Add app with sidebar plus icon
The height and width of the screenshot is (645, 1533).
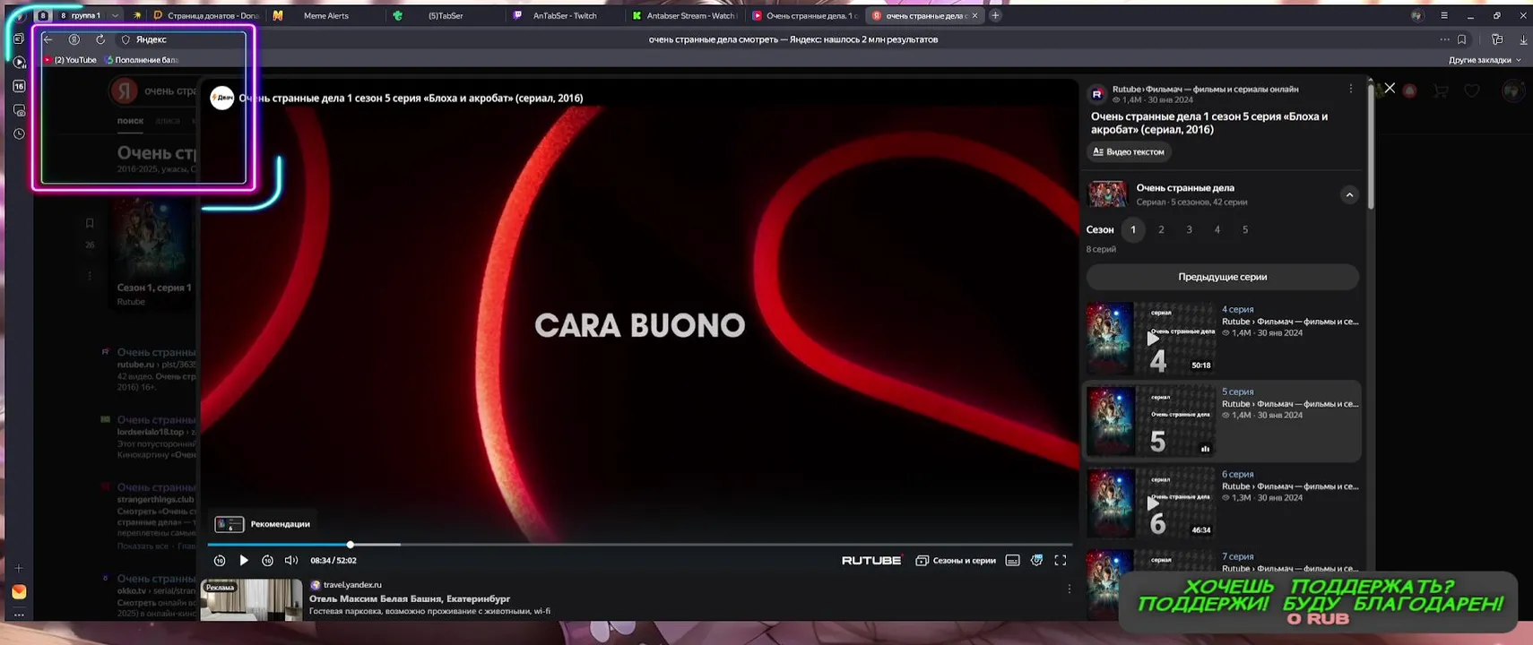coord(19,568)
